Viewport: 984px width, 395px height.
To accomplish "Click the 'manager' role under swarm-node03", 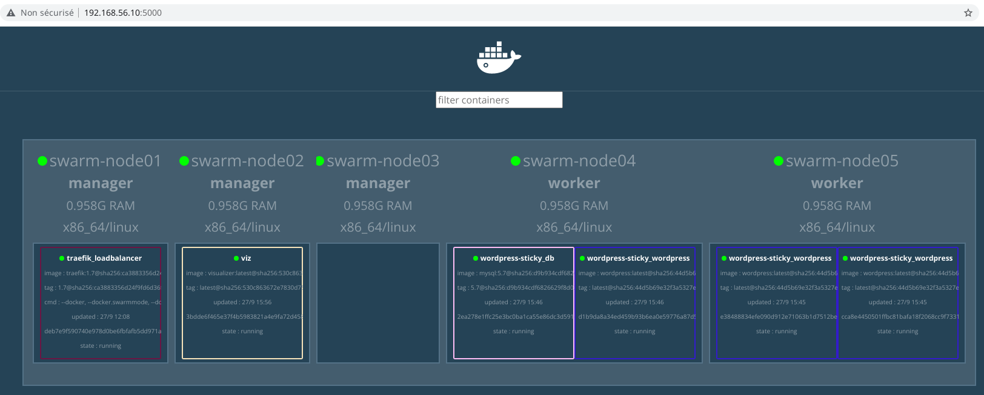I will tap(378, 183).
